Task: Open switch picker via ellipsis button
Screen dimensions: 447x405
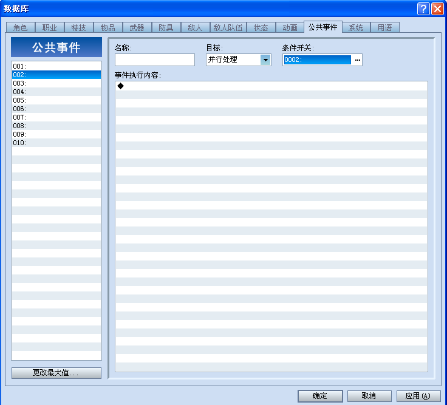Action: click(x=358, y=60)
